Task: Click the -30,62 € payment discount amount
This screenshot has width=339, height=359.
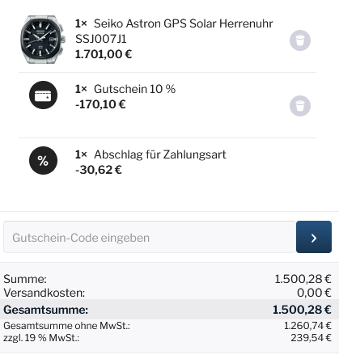Action: 99,170
